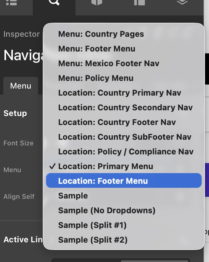Choose Menu: Country Pages option
209x262 pixels.
coord(124,34)
